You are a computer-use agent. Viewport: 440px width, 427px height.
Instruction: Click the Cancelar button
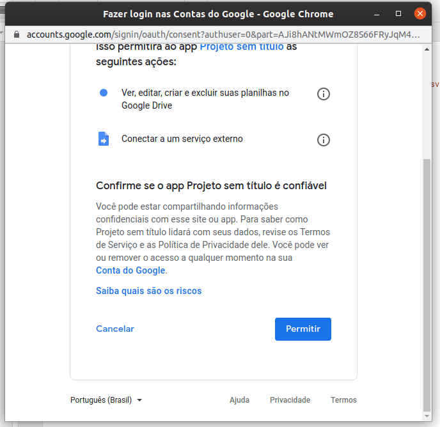[115, 329]
